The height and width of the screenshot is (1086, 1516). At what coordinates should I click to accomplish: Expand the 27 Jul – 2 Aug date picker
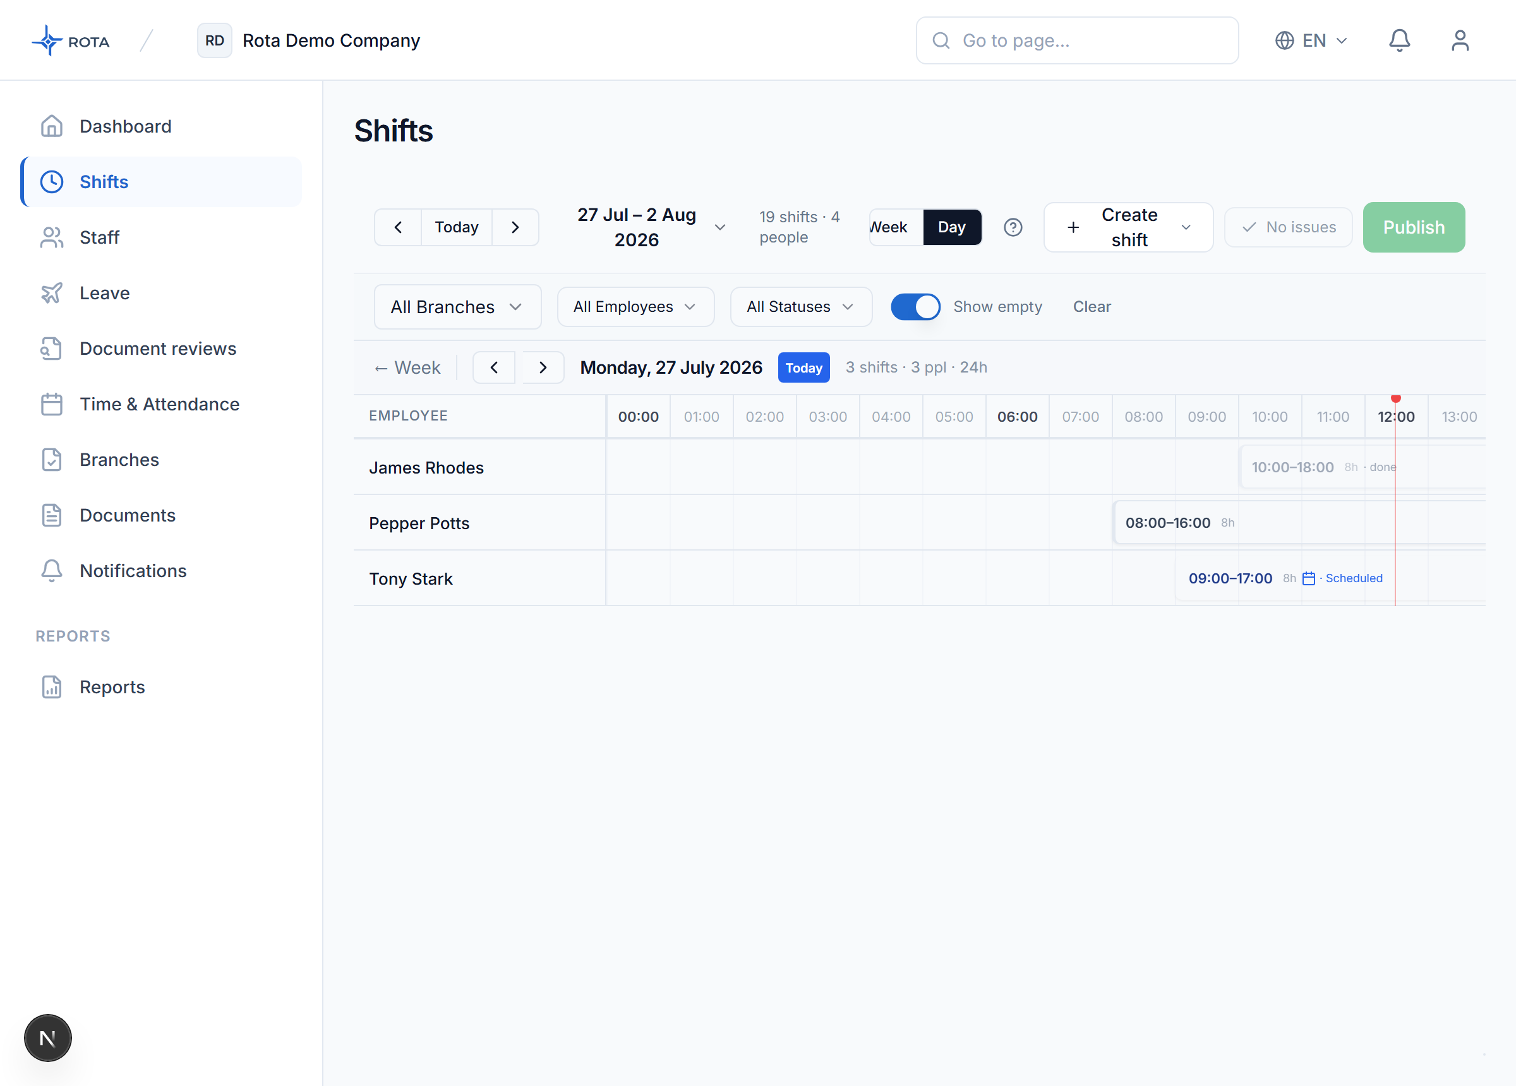[x=651, y=227]
